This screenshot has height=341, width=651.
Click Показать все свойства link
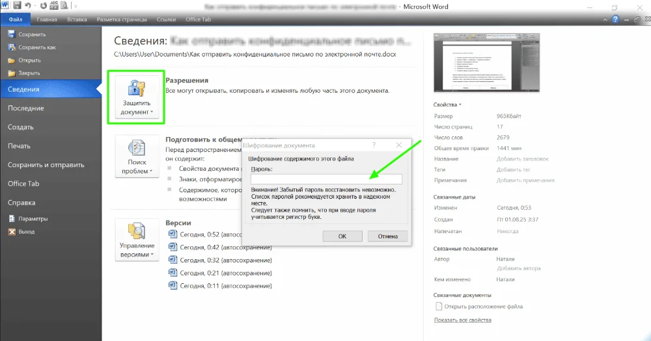(462, 320)
